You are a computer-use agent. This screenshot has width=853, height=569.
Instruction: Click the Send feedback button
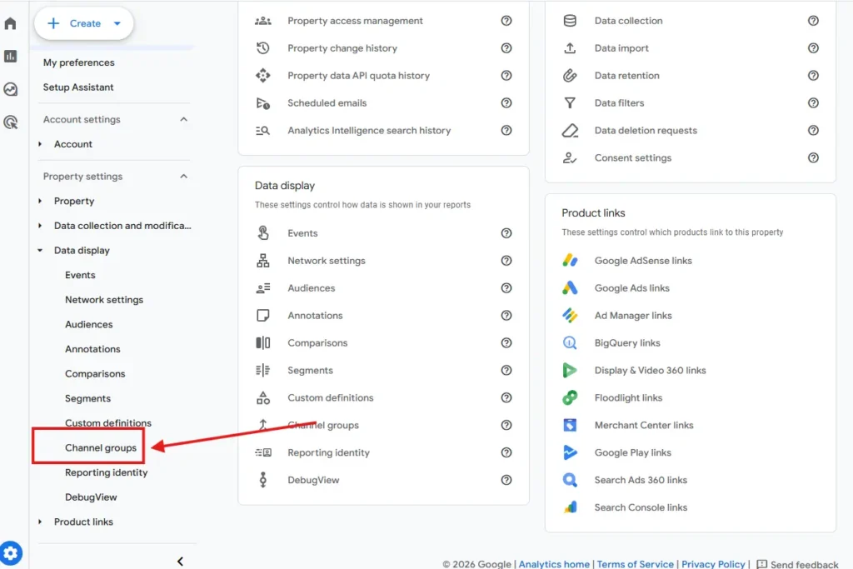point(797,564)
